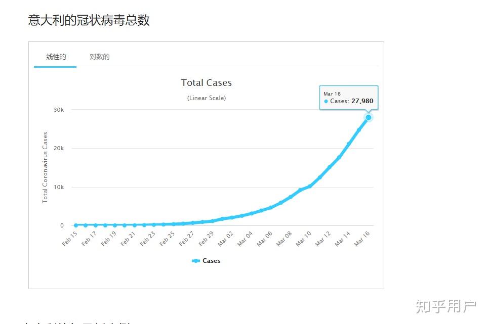
Task: Click the 30k y-axis label
Action: tap(59, 110)
